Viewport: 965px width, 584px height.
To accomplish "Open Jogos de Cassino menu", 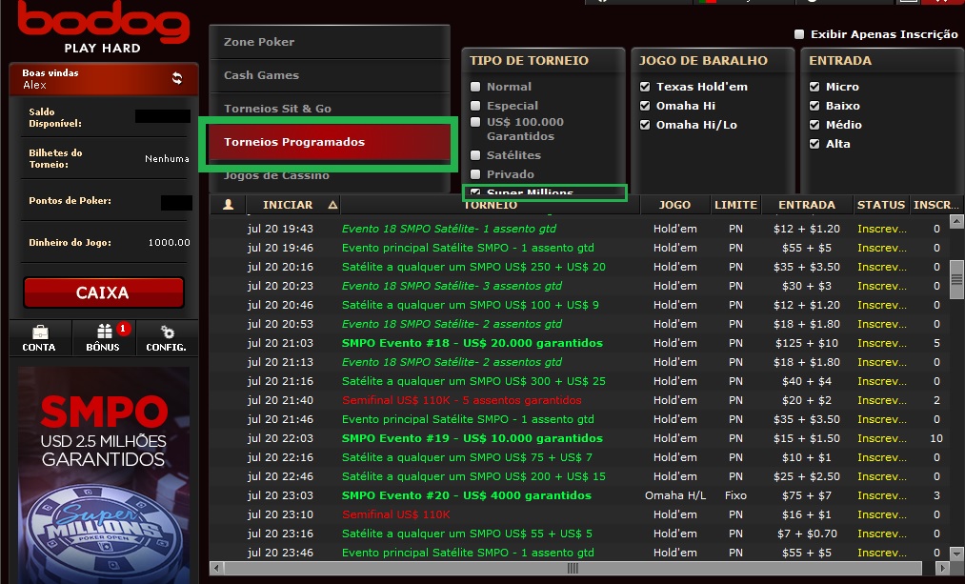I will click(330, 178).
